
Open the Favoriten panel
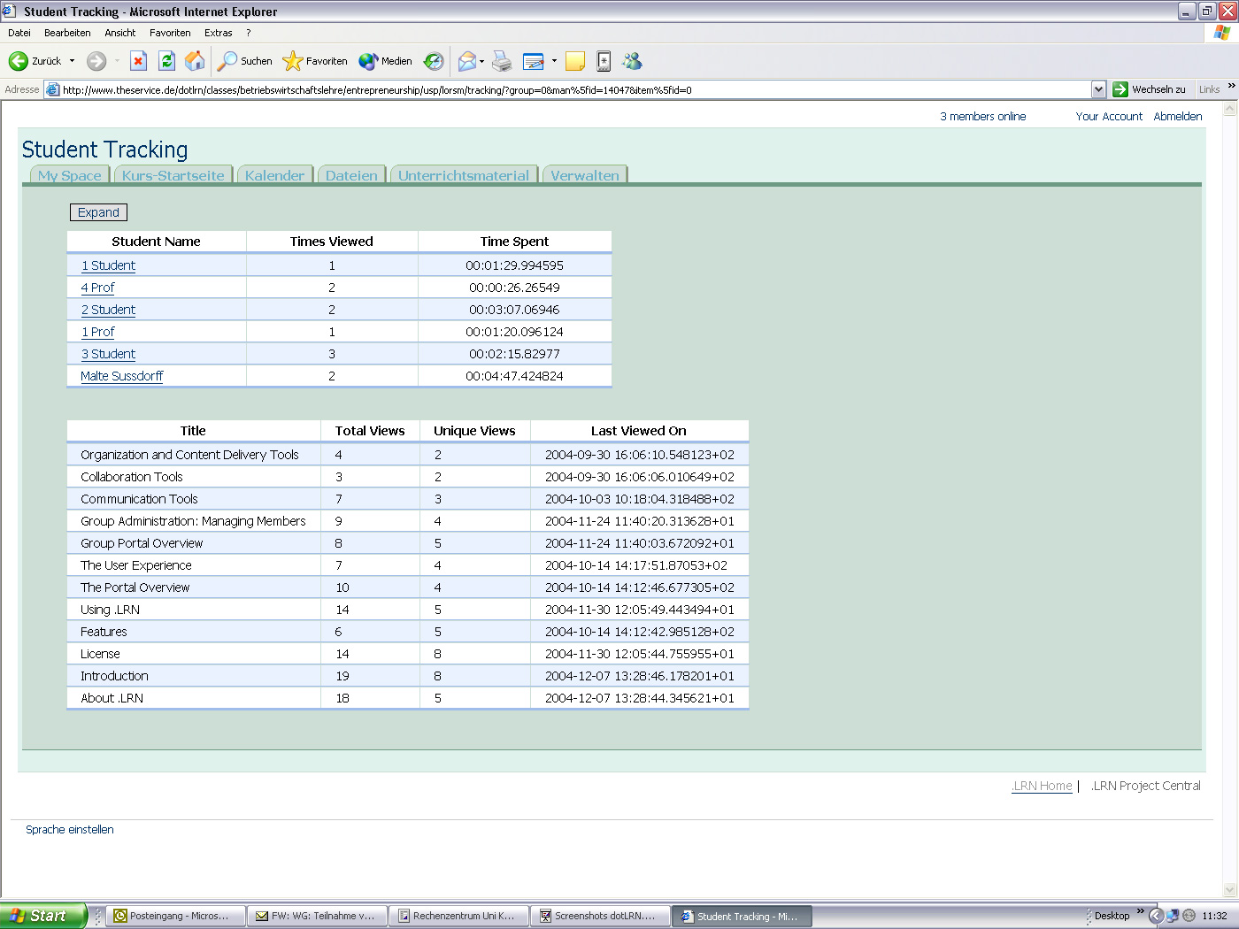pos(315,61)
